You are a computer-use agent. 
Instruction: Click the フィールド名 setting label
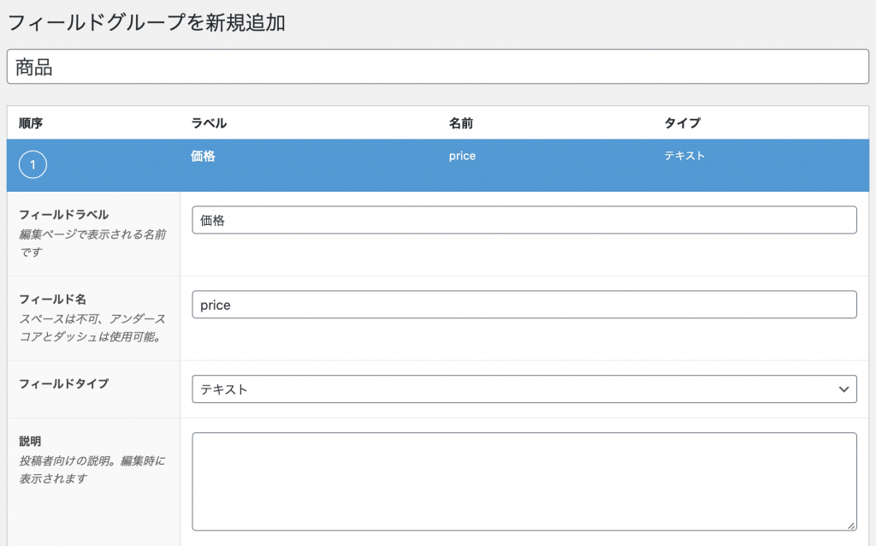(52, 300)
